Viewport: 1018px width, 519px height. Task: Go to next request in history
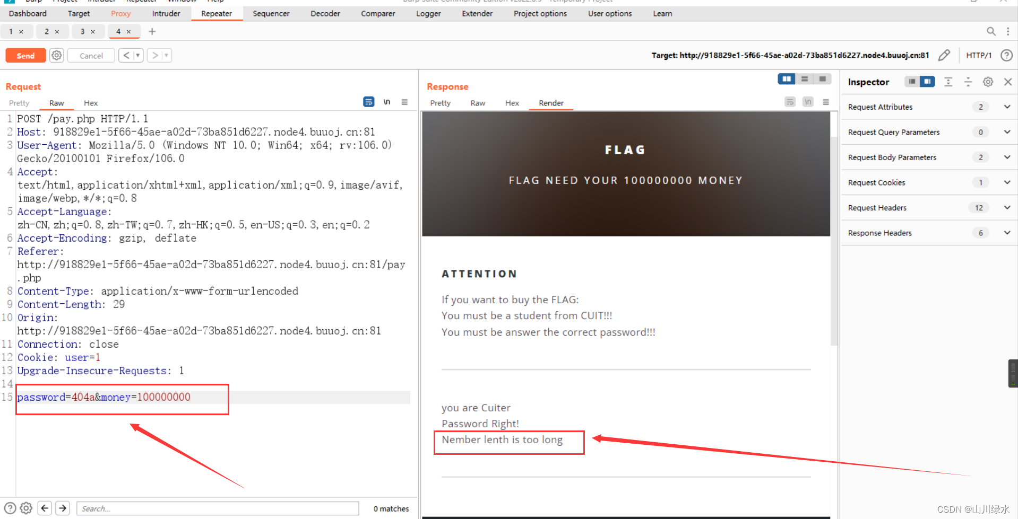pos(154,55)
